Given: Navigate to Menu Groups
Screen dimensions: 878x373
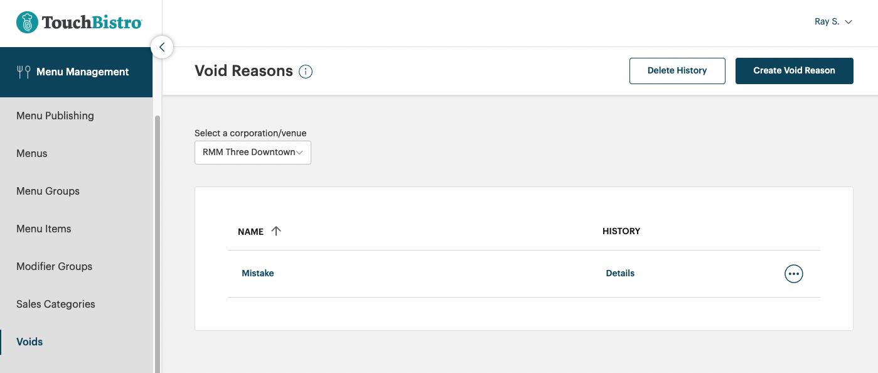Looking at the screenshot, I should [x=48, y=191].
